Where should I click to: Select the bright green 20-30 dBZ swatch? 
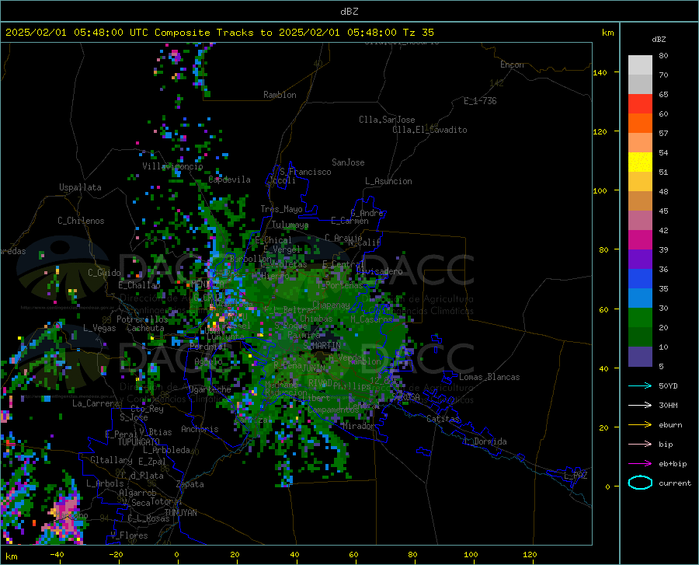click(x=640, y=318)
